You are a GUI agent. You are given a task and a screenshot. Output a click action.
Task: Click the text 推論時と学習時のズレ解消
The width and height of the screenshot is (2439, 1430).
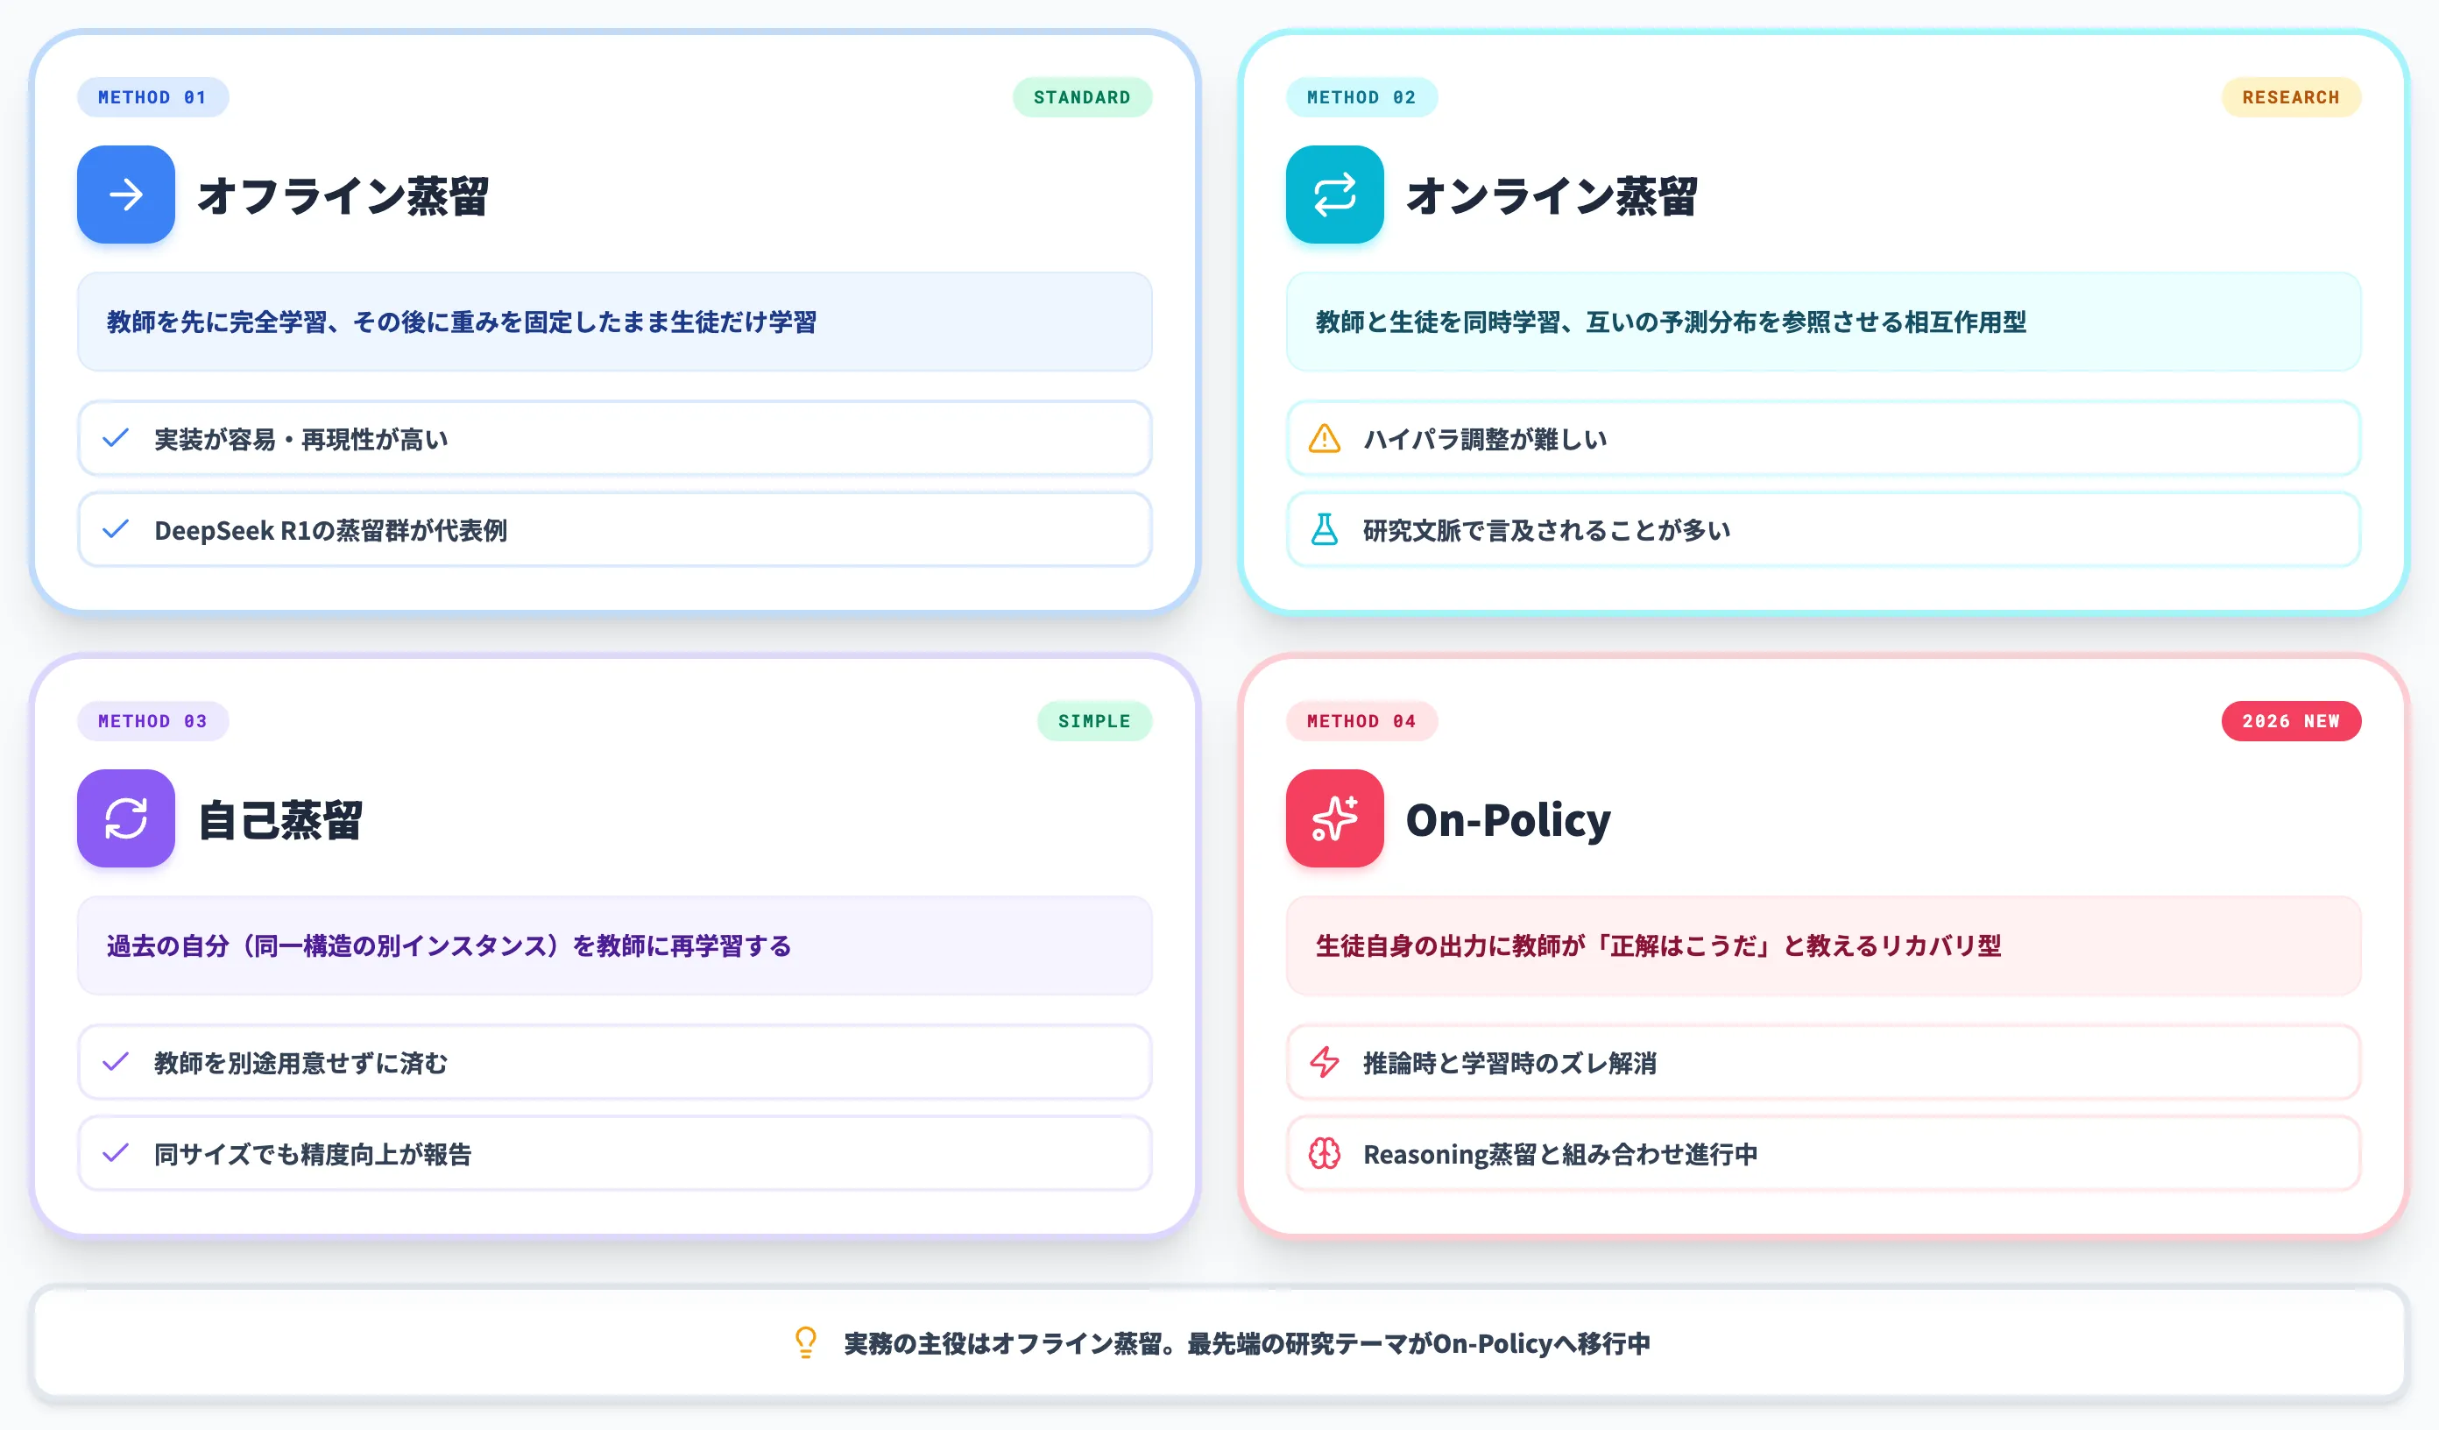1509,1063
